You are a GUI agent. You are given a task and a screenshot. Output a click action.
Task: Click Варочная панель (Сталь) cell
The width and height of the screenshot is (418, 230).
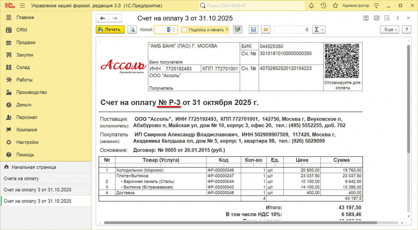[x=161, y=181]
